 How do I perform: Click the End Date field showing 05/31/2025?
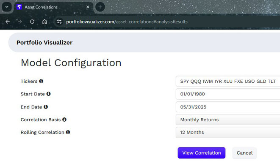click(228, 107)
